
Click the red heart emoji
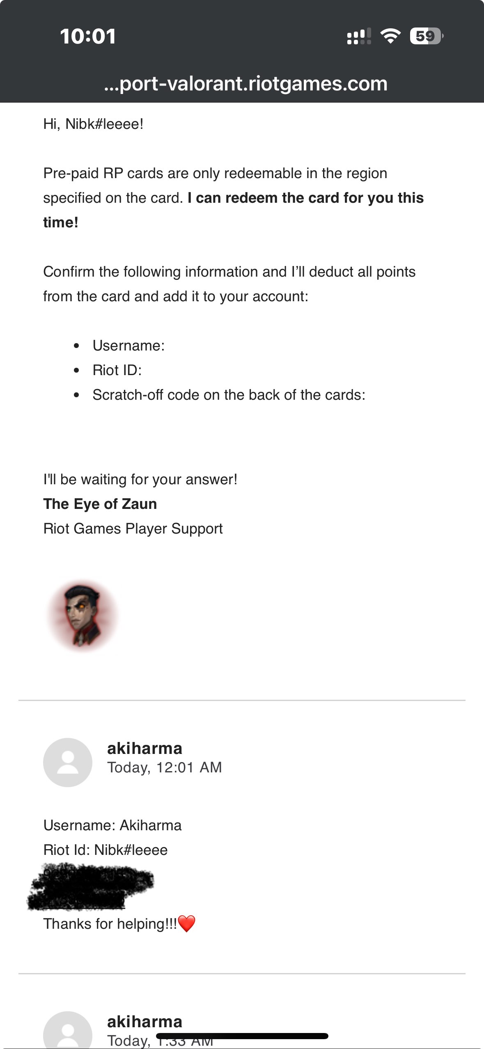coord(187,924)
